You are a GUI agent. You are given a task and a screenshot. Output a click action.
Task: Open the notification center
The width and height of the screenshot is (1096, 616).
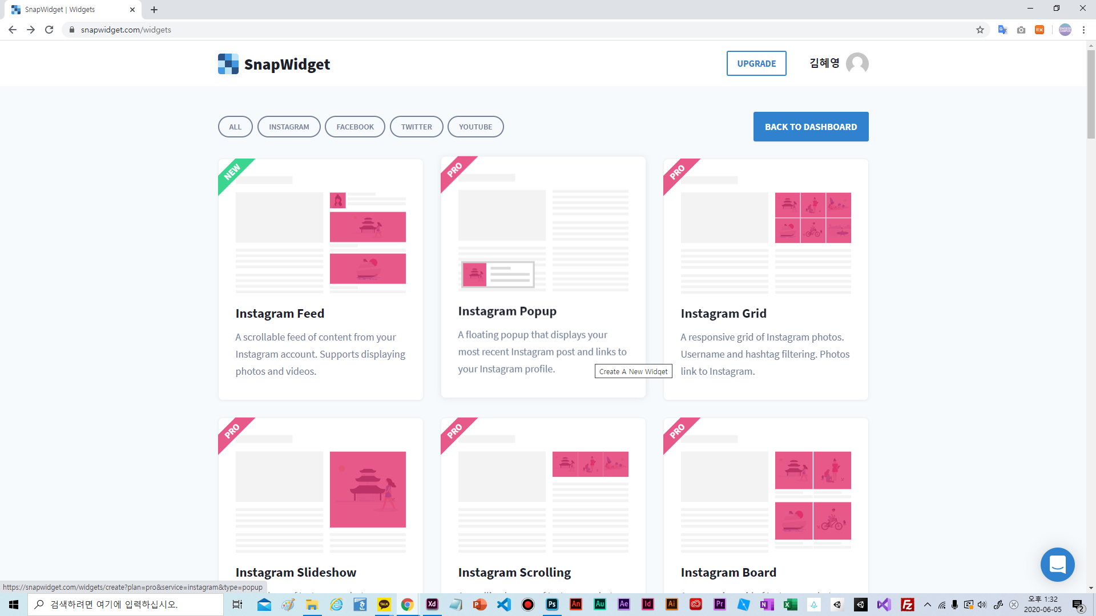coord(1078,605)
